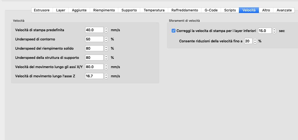Select the Riempimento tab
The height and width of the screenshot is (140, 298).
pos(104,10)
